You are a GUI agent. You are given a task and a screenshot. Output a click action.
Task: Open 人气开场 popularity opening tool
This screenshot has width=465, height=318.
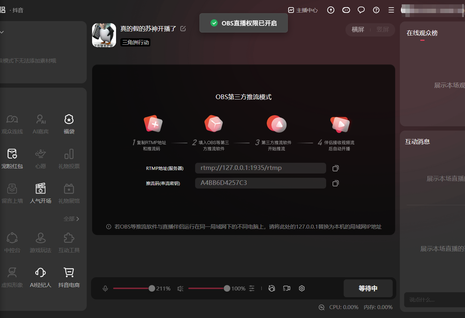[40, 193]
